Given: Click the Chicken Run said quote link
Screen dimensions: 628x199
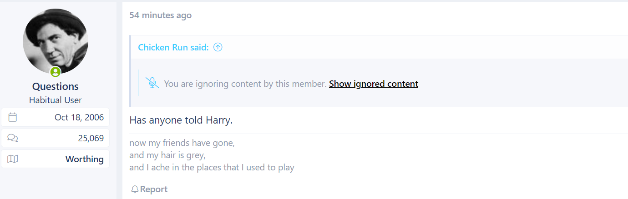Looking at the screenshot, I should point(173,47).
